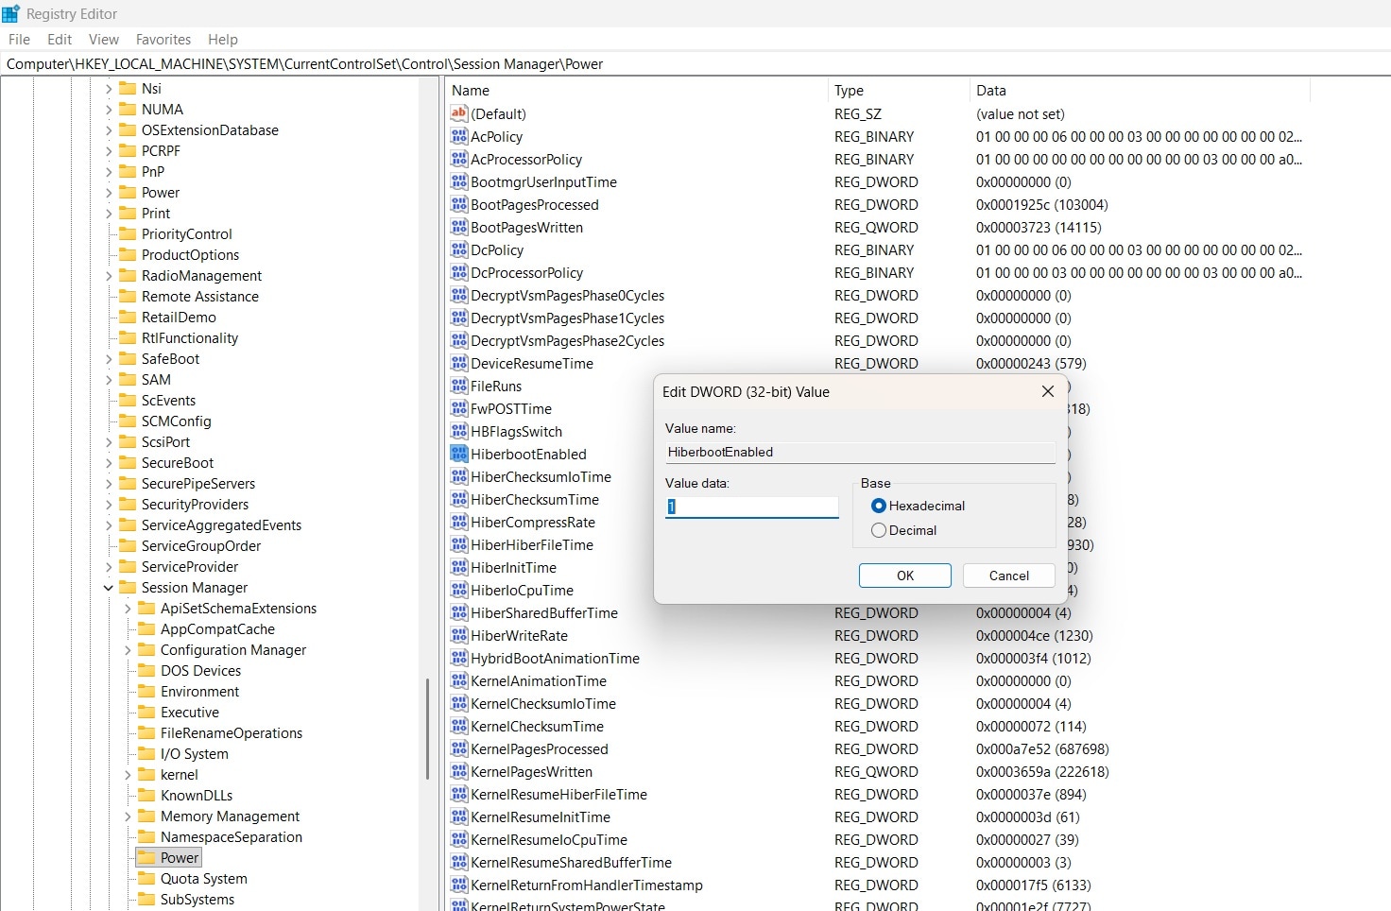Click the SecureBoot folder icon
The image size is (1391, 911).
tap(129, 462)
